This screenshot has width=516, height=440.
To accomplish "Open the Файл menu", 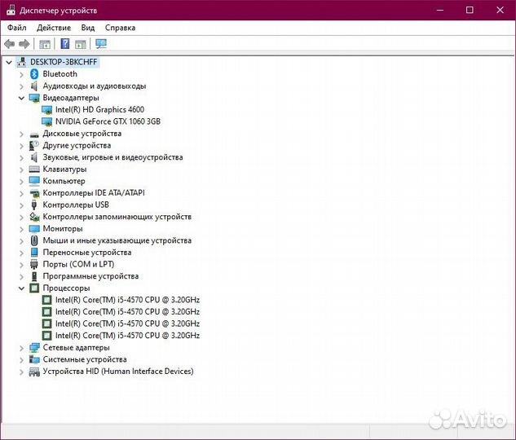I will 17,28.
